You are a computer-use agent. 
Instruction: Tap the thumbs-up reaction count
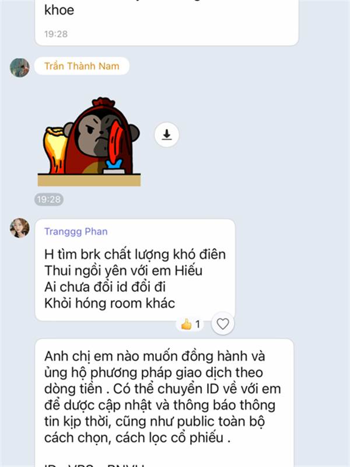tap(191, 324)
